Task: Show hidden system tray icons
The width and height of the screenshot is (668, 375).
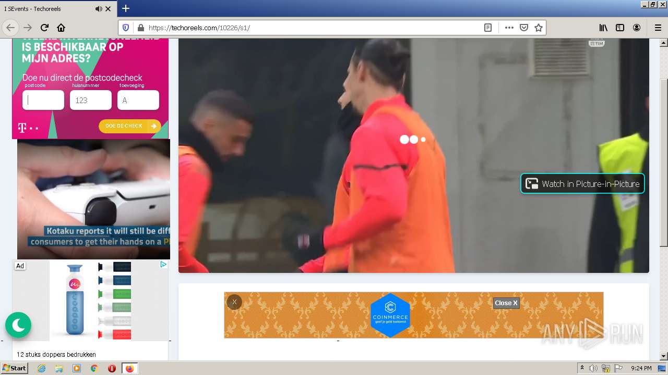Action: pos(582,368)
